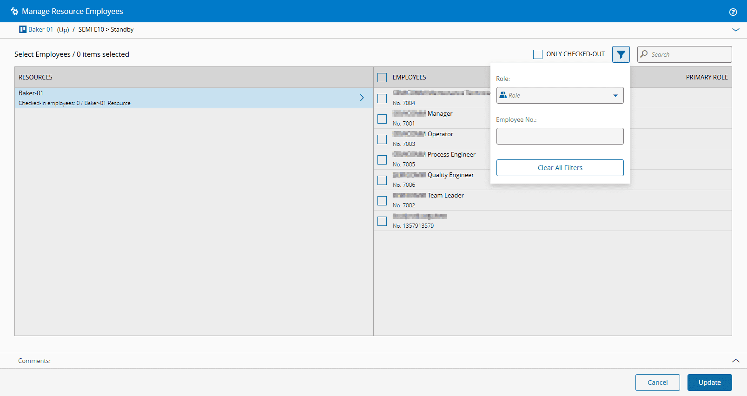Viewport: 747px width, 396px height.
Task: Click the Manage Resource Employees gear icon
Action: tap(14, 11)
